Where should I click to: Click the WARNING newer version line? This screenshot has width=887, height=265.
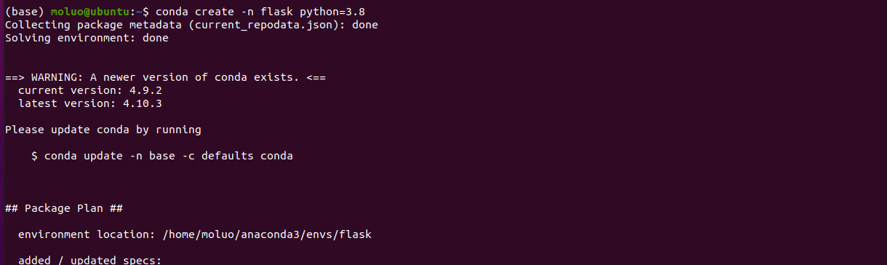tap(165, 77)
